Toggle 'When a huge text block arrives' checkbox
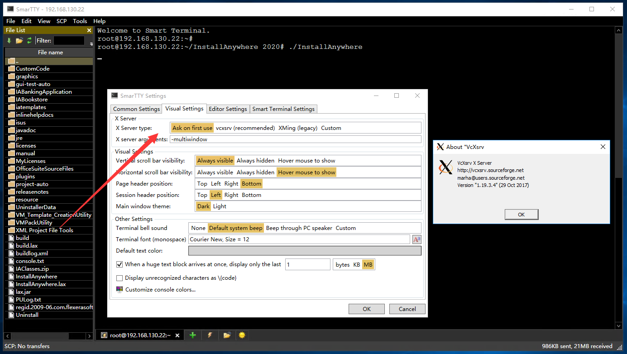This screenshot has height=354, width=627. (x=120, y=264)
